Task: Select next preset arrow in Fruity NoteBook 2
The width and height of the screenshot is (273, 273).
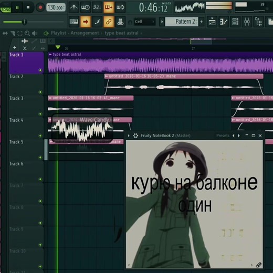Action: point(239,135)
